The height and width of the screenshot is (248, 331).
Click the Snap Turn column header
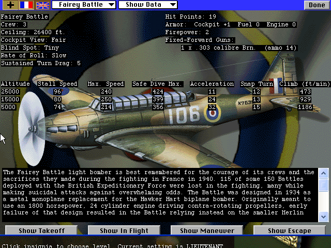click(x=257, y=84)
